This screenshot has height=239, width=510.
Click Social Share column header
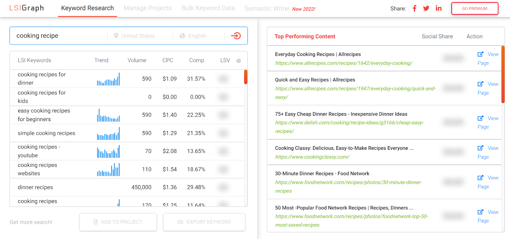437,36
